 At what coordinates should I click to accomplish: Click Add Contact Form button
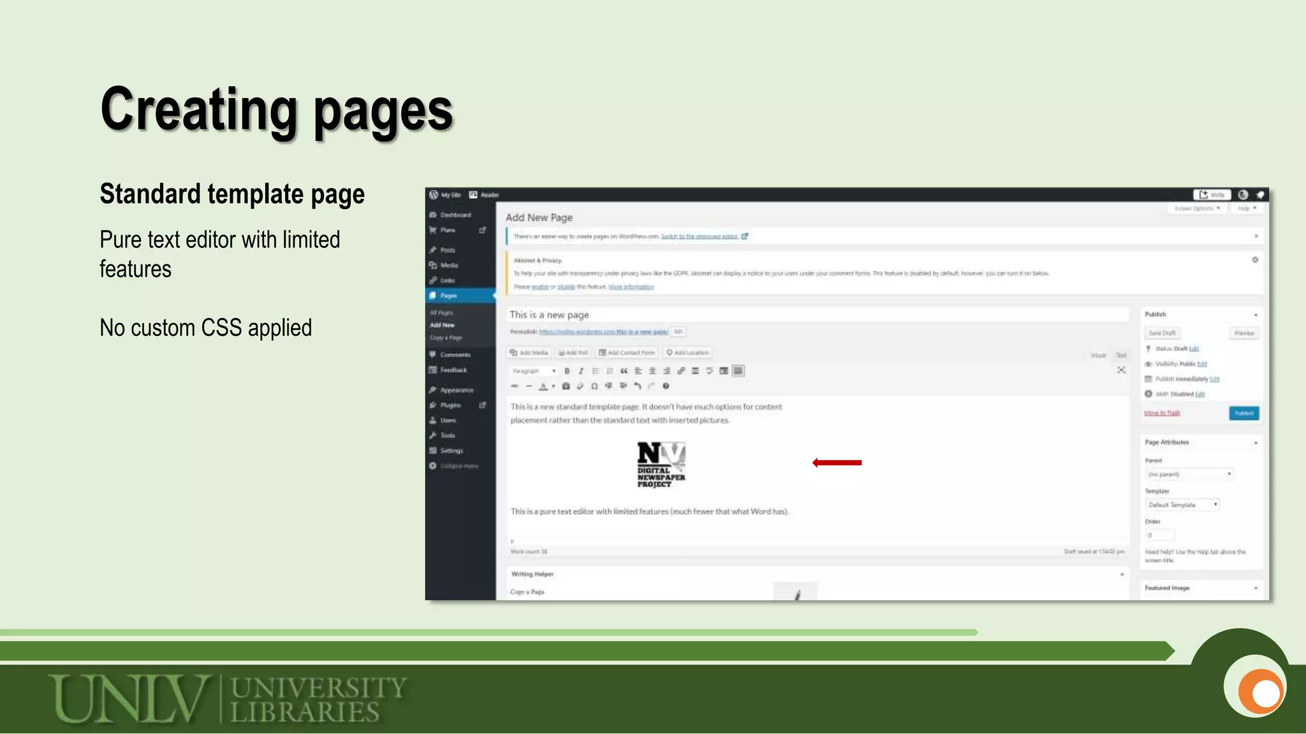click(x=626, y=352)
